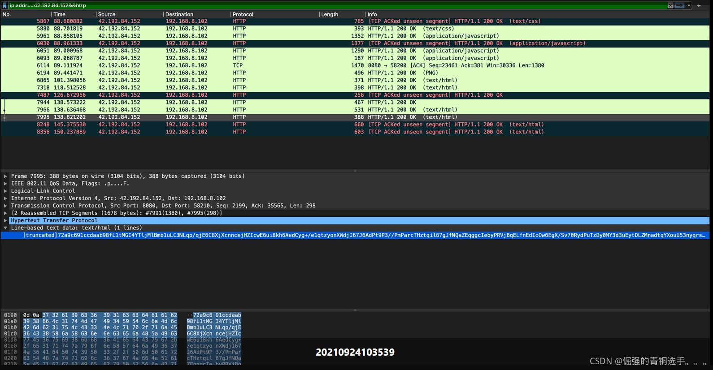
Task: Expand the Internet Protocol Version 4 section
Action: coord(5,198)
